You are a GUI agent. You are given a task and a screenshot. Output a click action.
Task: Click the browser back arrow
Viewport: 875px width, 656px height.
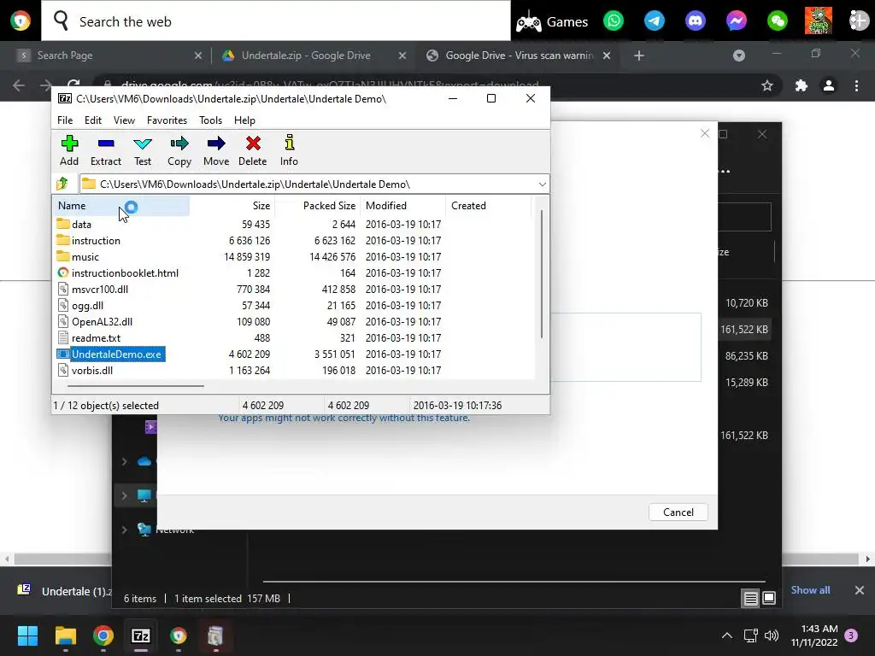coord(19,85)
